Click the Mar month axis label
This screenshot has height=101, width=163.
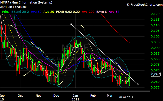click(x=110, y=96)
